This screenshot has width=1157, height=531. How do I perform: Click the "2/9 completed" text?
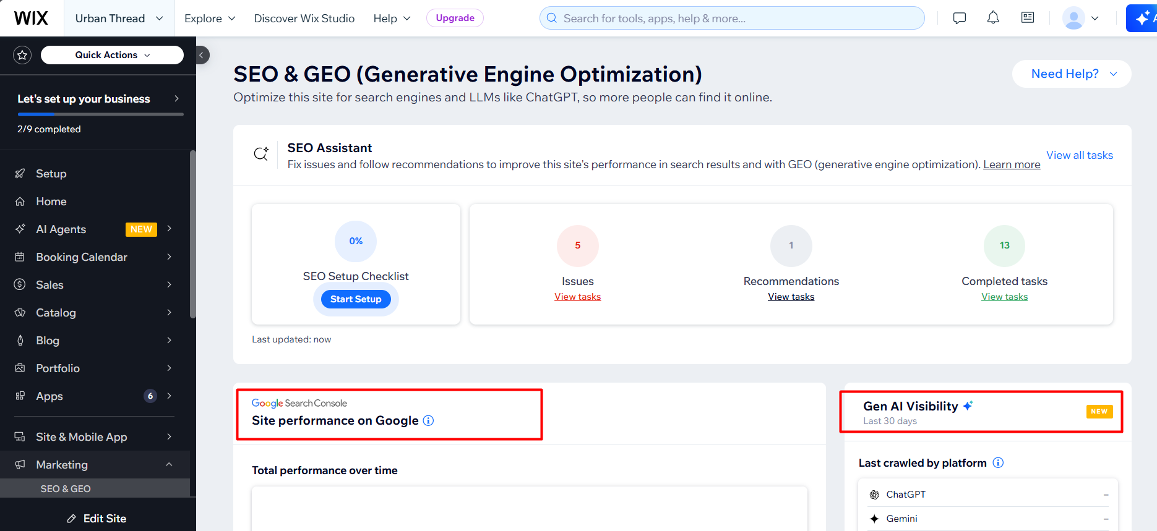click(x=49, y=129)
